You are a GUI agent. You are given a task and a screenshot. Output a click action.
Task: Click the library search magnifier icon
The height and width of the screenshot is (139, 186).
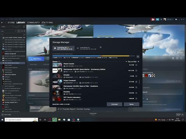click(2, 35)
